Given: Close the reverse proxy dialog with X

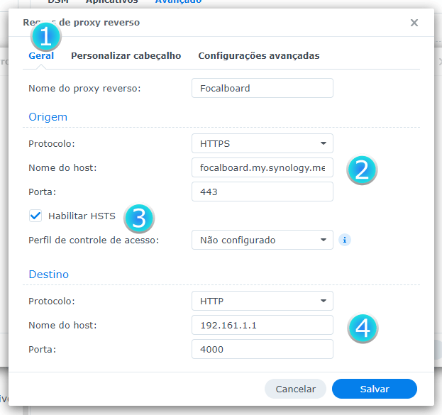Looking at the screenshot, I should click(x=414, y=23).
